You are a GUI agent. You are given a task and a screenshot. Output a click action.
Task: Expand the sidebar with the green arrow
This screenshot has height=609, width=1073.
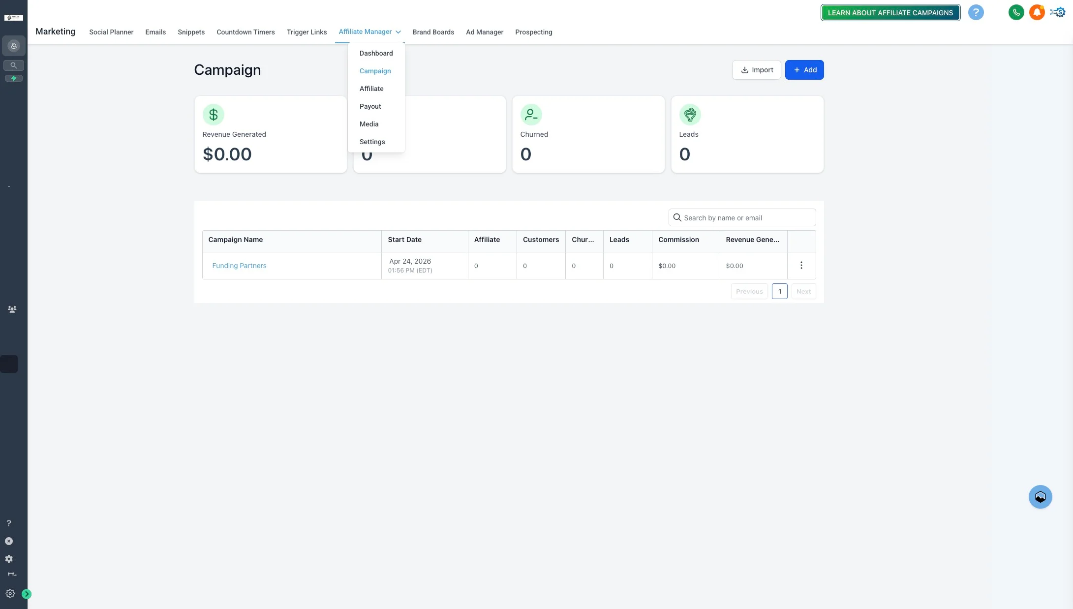[x=27, y=594]
